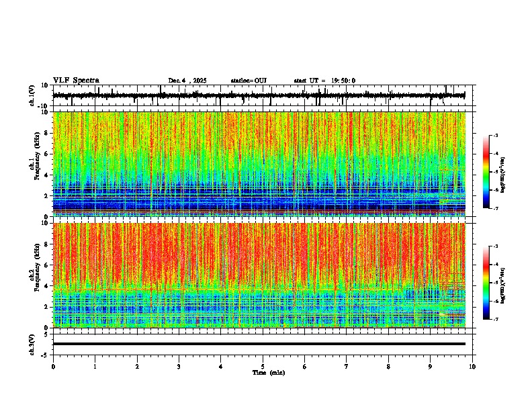Click the ch.1(V) waveform axis label
This screenshot has width=532, height=411.
coord(32,95)
